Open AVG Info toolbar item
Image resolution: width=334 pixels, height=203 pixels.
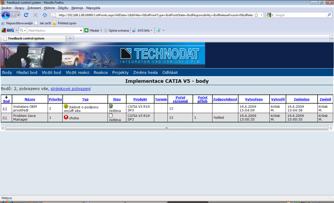click(x=142, y=30)
